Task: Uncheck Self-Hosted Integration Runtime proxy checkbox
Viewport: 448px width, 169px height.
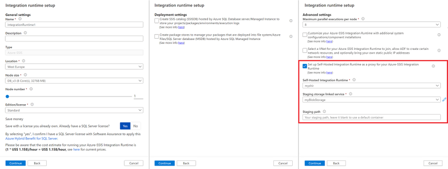Action: 304,66
